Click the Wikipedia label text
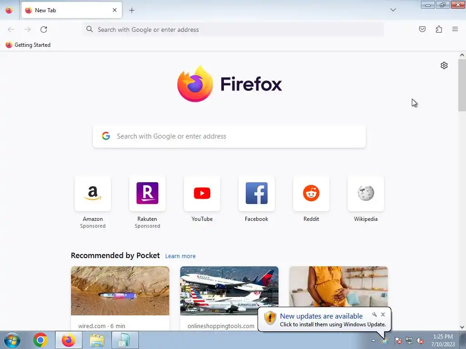The width and height of the screenshot is (466, 349). point(366,219)
